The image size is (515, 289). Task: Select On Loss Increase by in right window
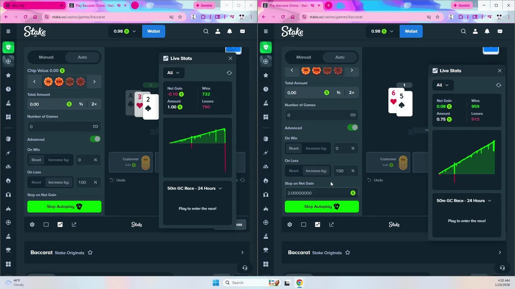[x=316, y=171]
